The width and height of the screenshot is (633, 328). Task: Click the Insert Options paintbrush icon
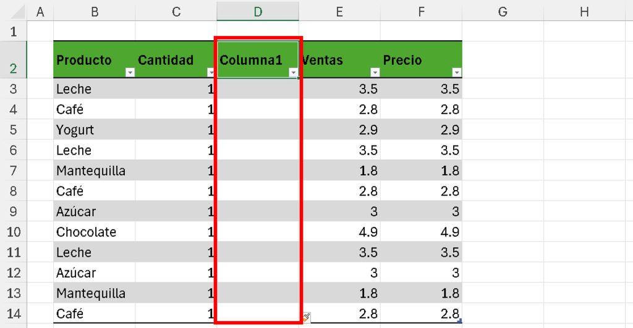(307, 317)
